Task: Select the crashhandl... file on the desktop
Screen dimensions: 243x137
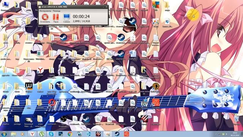Action: click(x=52, y=120)
